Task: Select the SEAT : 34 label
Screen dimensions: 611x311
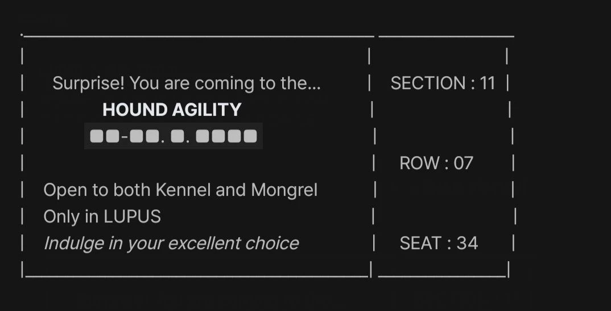Action: [439, 243]
